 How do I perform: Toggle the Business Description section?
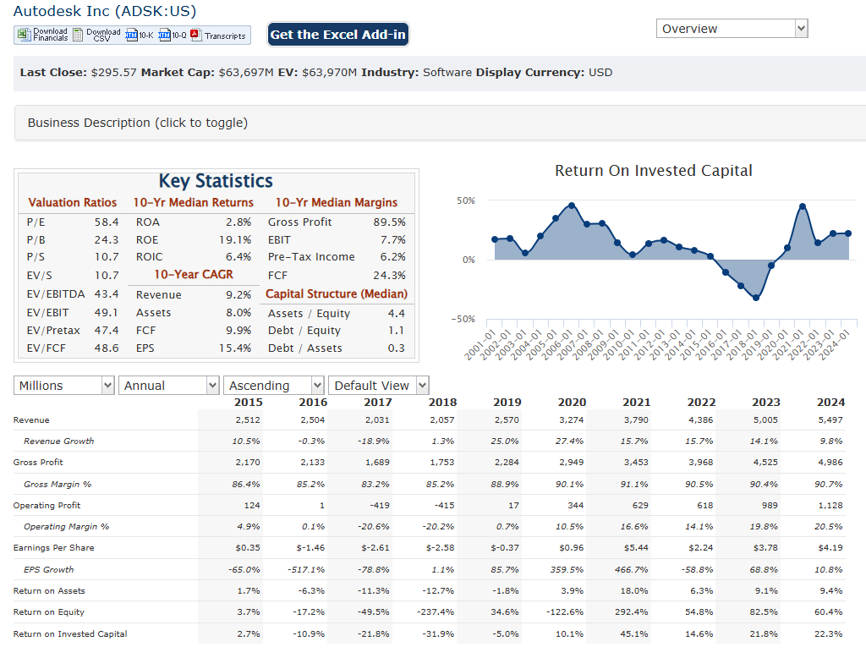point(440,123)
